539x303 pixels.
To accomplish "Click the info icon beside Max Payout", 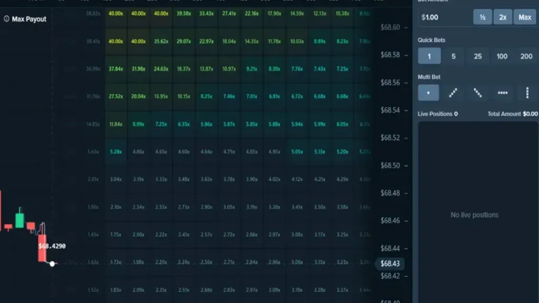I will click(6, 19).
